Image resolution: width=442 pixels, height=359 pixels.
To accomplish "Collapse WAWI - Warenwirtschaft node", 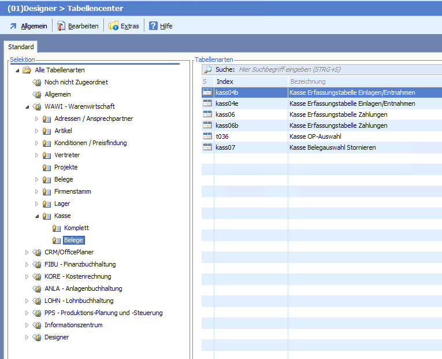I will coord(27,107).
